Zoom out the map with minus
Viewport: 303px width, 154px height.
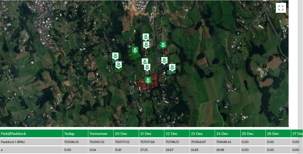tap(281, 119)
